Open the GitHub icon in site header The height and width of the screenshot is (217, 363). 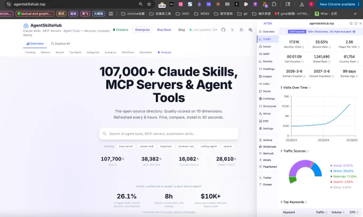click(x=223, y=30)
